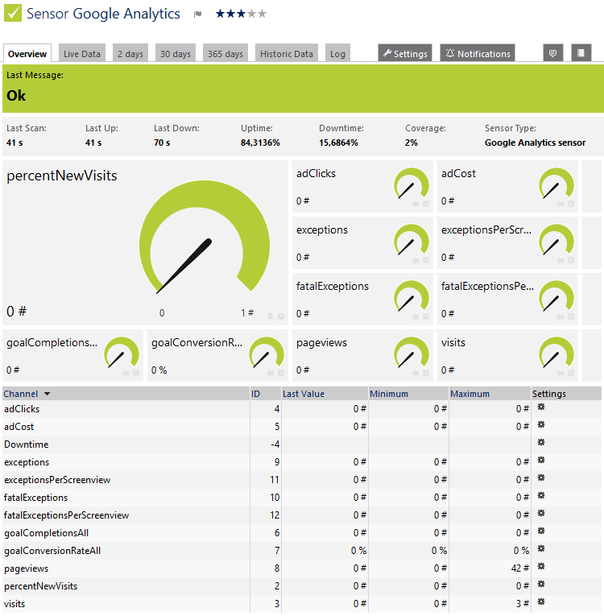Set priority to the fourth star

click(x=252, y=14)
